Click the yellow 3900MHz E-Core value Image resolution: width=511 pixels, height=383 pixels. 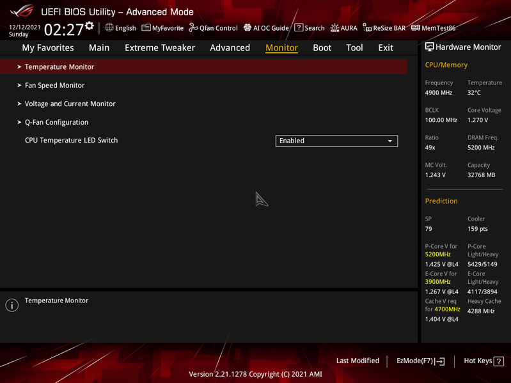[437, 282]
